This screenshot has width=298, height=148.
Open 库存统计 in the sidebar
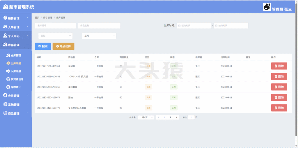16,87
